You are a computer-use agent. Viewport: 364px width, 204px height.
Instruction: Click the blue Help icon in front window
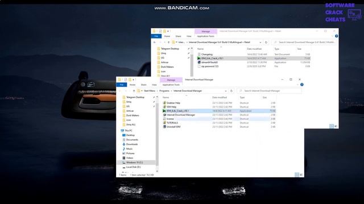click(x=302, y=84)
